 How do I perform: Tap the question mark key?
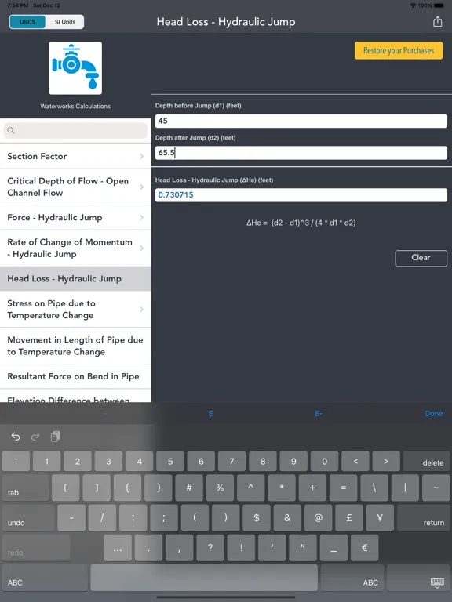(x=210, y=548)
